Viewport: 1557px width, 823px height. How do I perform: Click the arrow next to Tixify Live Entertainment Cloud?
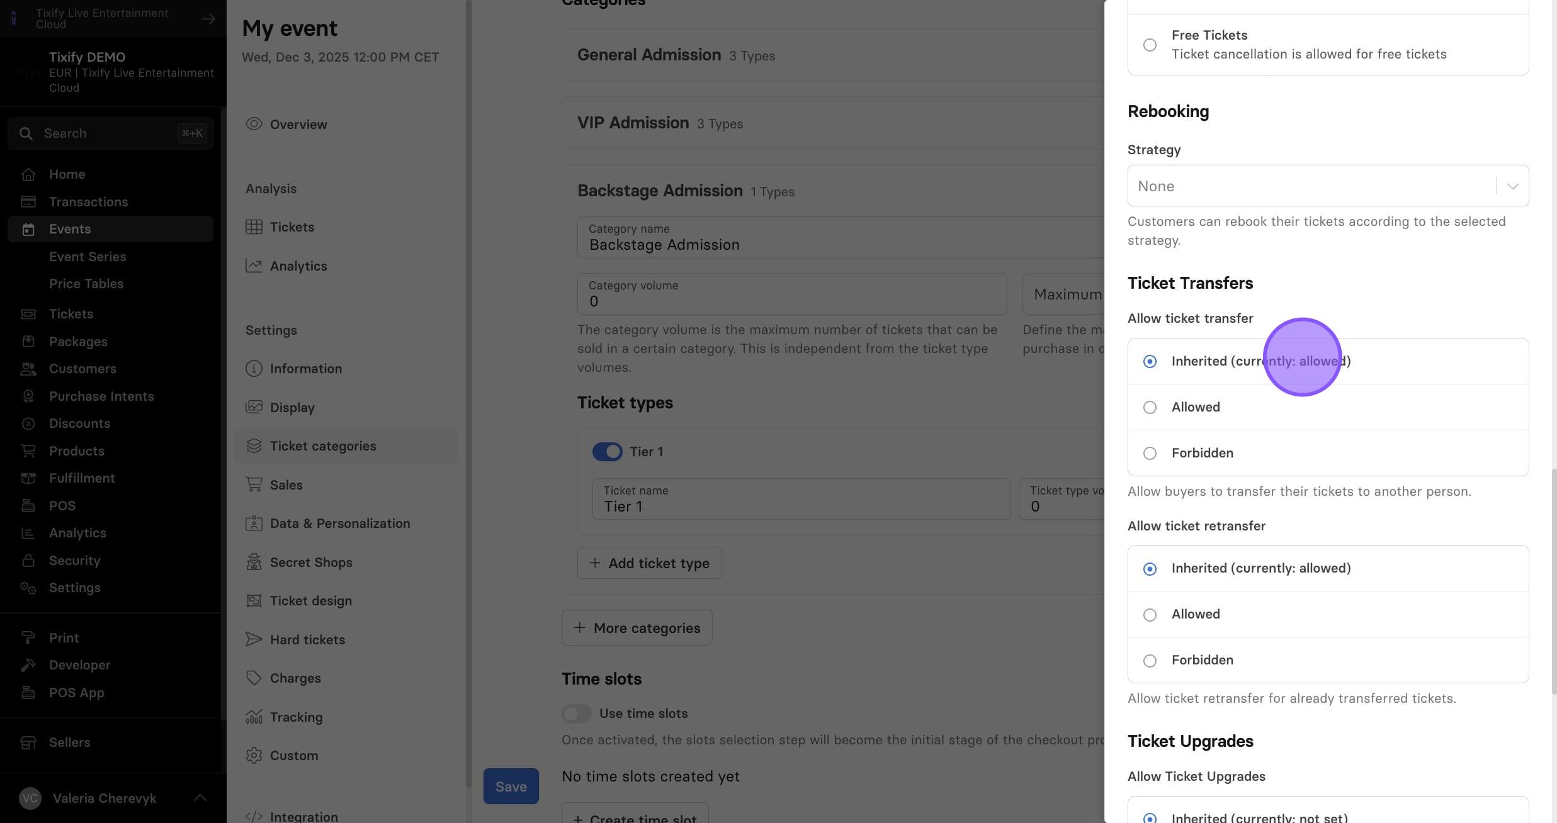point(208,19)
